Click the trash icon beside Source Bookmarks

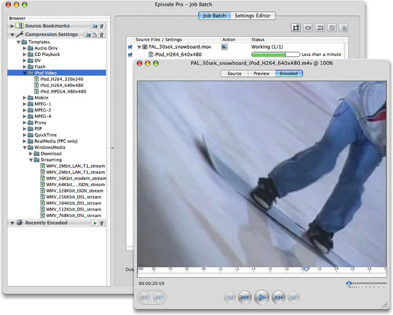click(x=102, y=26)
